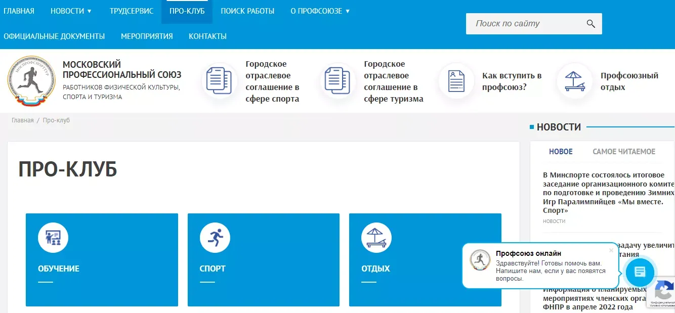Open the Спорт card
This screenshot has width=675, height=313.
coord(264,260)
